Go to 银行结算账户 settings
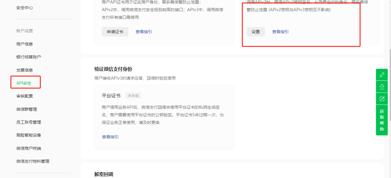Screen dimensions: 391x178 click(29, 57)
